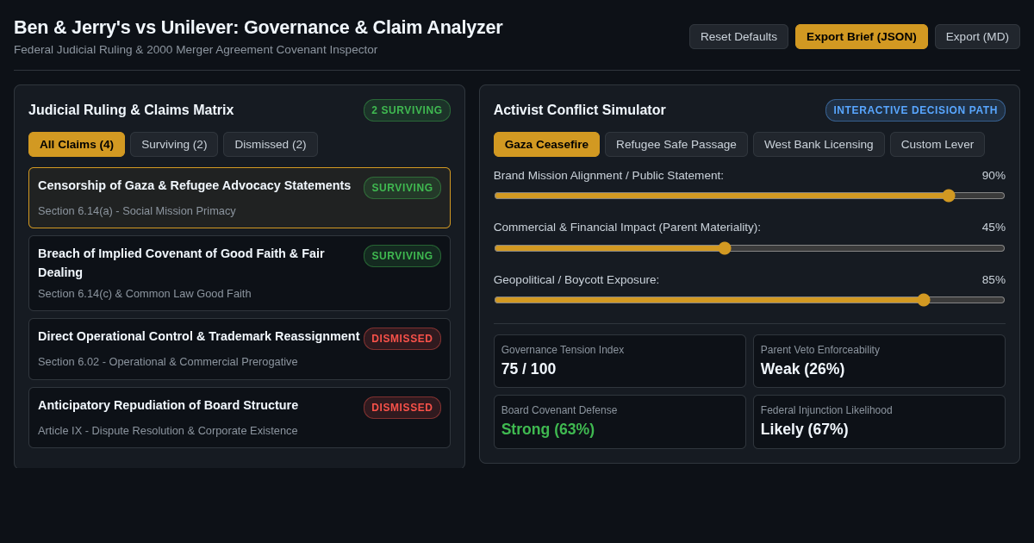Click the 'Brand Mission Alignment / Public Statement' label
Viewport: 1034px width, 543px height.
point(608,176)
